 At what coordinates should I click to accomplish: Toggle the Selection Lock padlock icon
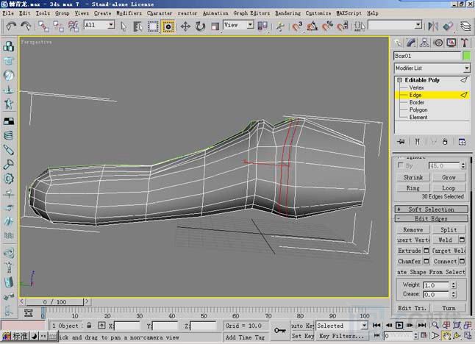(89, 326)
